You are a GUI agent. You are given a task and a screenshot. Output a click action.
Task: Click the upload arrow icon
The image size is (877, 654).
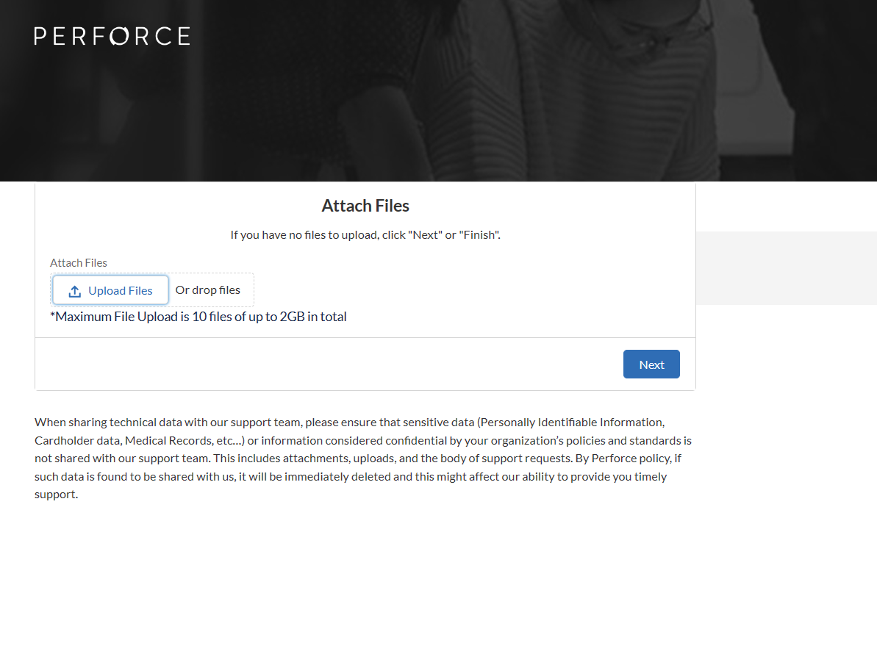pos(74,291)
